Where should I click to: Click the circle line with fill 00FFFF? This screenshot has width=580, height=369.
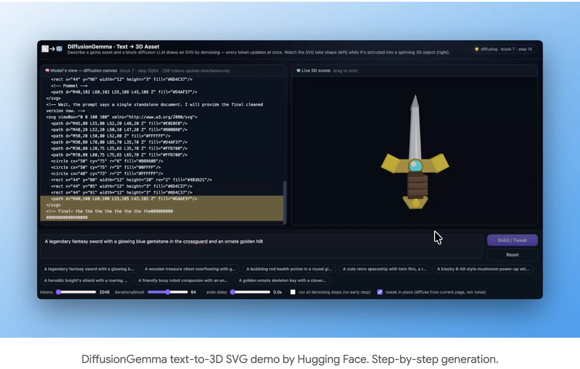pos(105,167)
